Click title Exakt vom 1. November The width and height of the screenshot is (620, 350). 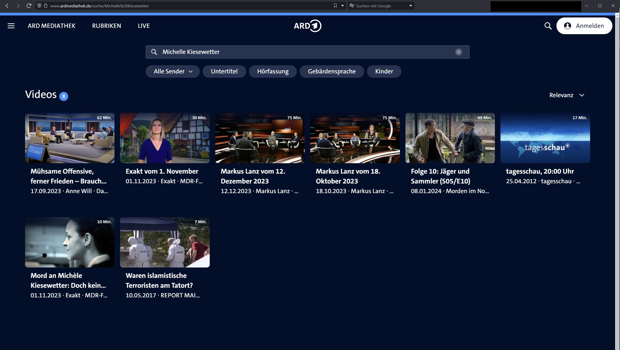(x=162, y=171)
